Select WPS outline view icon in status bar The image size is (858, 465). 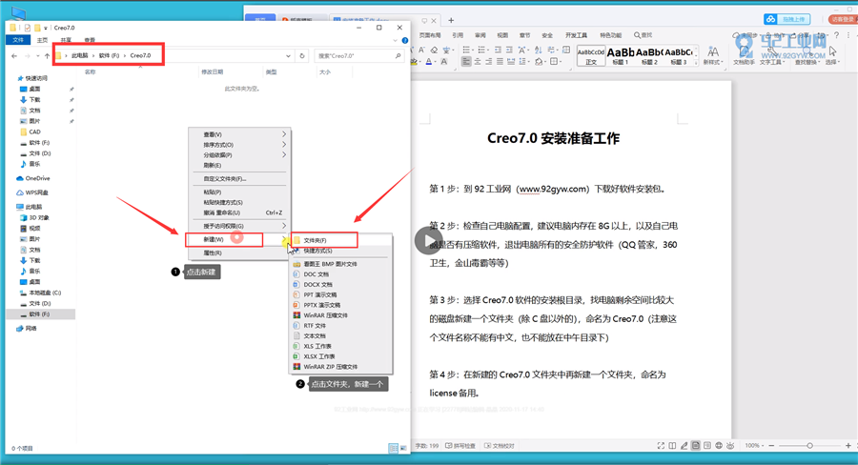[707, 446]
